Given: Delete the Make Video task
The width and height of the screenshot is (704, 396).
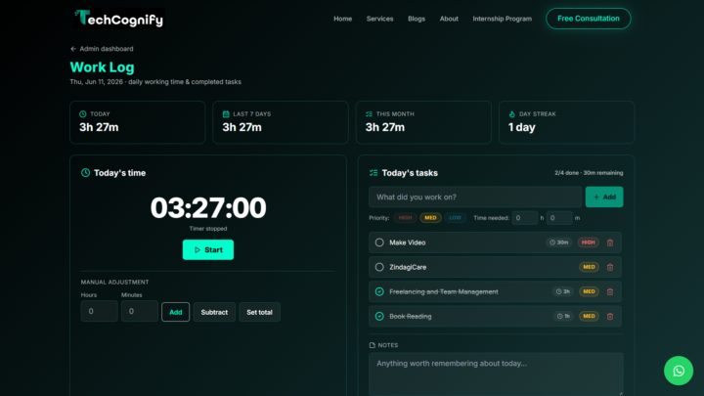Looking at the screenshot, I should click(610, 242).
